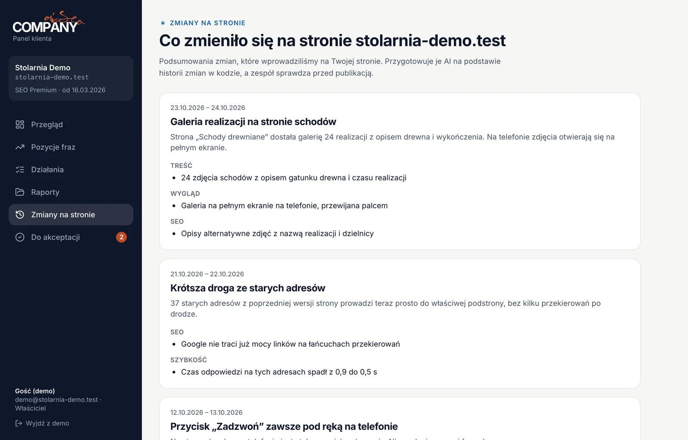Screen dimensions: 688x440
Task: Click bullet Galeria na pełnym ekranie na telefonie
Action: (x=284, y=206)
